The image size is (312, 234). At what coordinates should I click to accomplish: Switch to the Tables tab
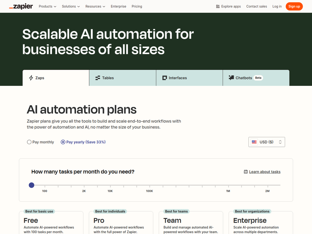point(122,78)
